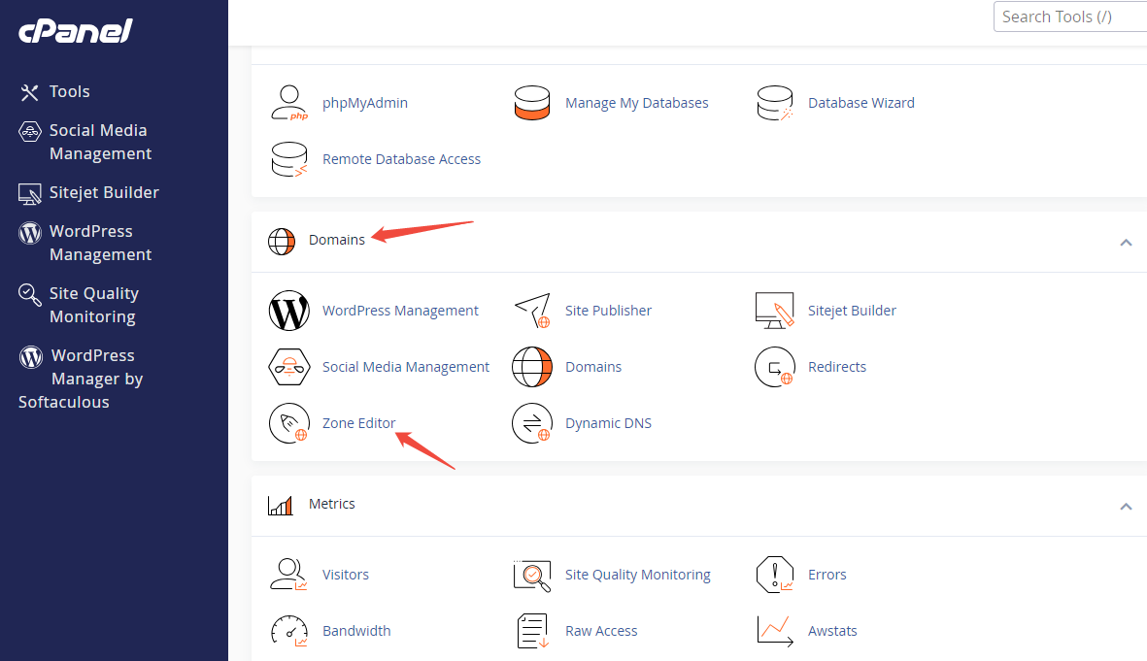Open the Errors link
1147x661 pixels.
click(x=827, y=575)
